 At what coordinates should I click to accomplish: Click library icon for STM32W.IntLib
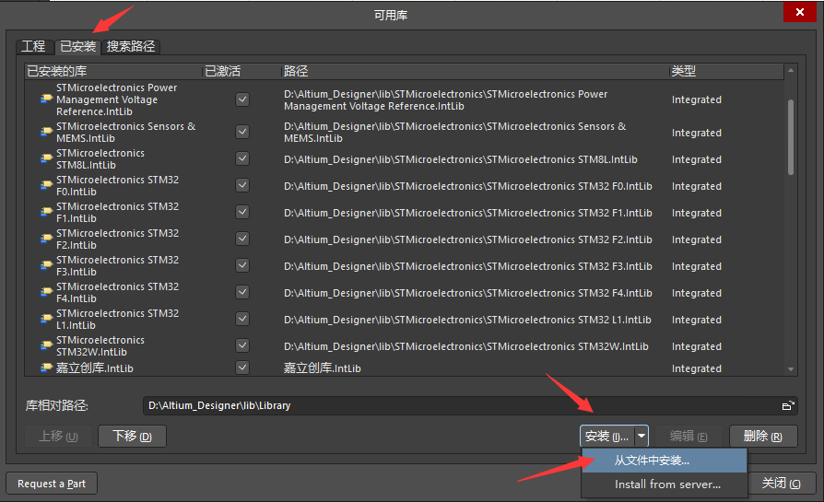pos(47,345)
